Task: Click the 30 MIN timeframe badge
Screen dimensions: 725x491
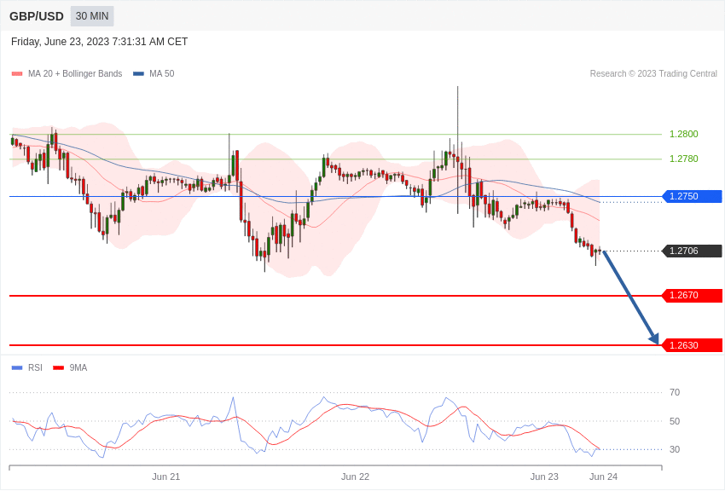Action: tap(92, 16)
